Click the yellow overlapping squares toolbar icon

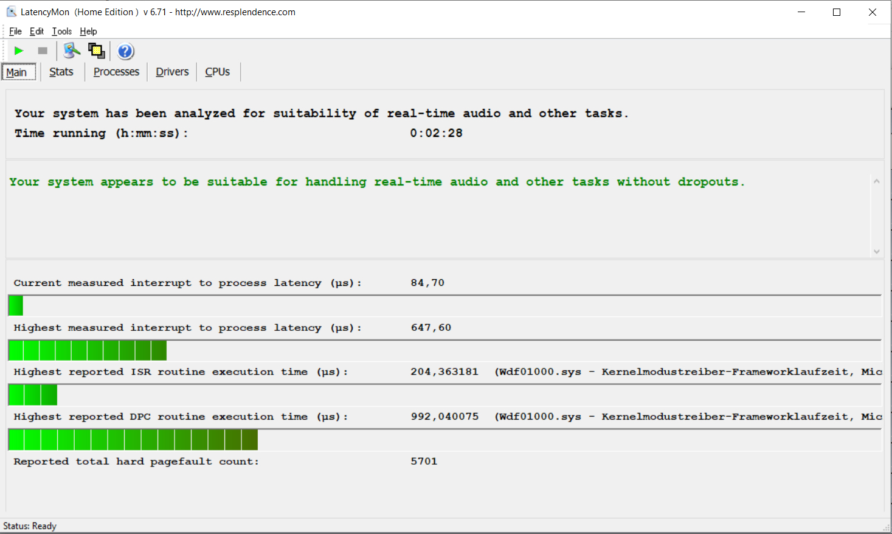(96, 51)
